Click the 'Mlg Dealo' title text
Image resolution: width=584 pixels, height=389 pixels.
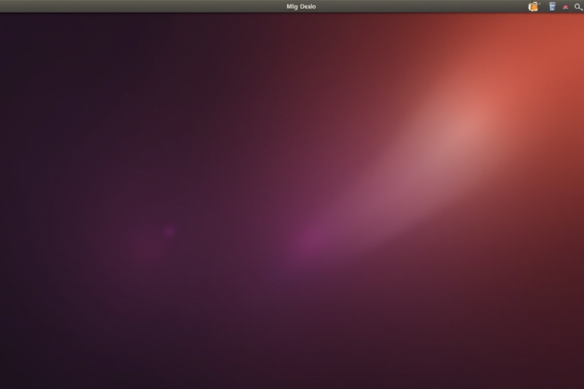pyautogui.click(x=301, y=7)
